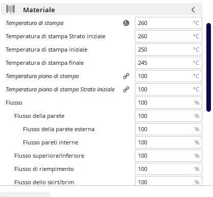
Task: Click the settings panel vertical scrollbar
Action: point(208,67)
